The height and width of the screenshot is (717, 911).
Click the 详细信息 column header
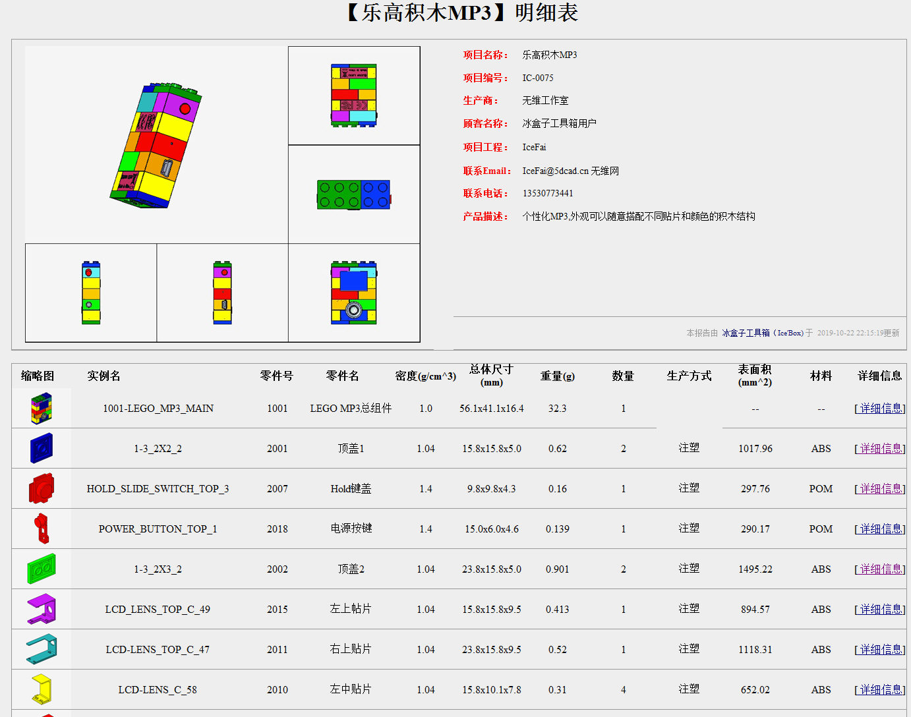point(880,376)
